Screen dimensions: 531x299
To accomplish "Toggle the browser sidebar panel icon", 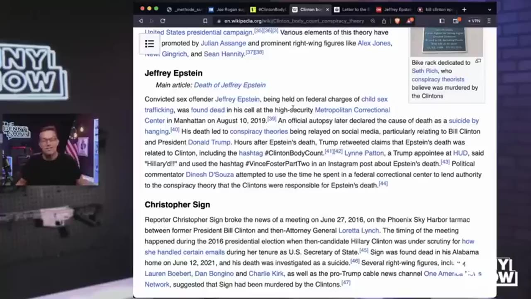I will (x=442, y=21).
